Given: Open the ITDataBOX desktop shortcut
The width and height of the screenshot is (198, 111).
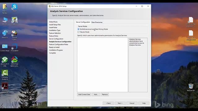Looking at the screenshot, I should [x=15, y=48].
